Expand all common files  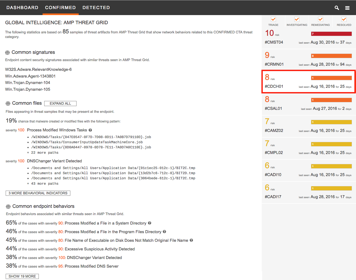[x=60, y=103]
